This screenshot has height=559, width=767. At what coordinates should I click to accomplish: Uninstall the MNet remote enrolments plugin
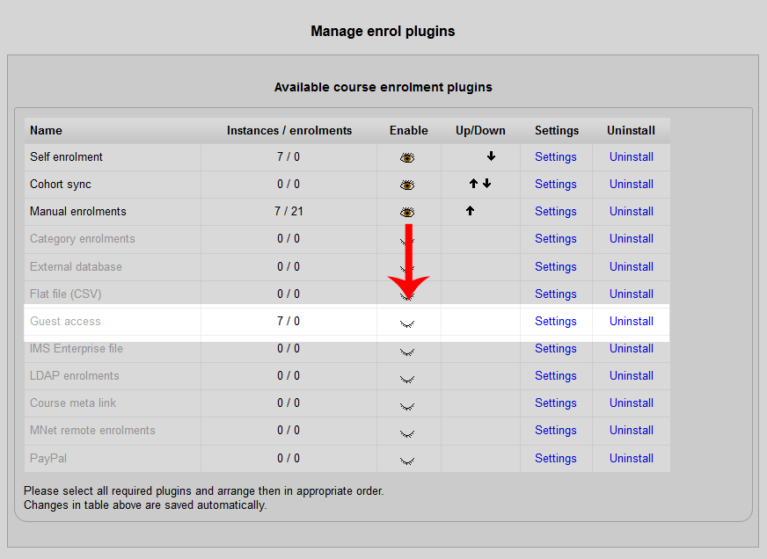632,431
